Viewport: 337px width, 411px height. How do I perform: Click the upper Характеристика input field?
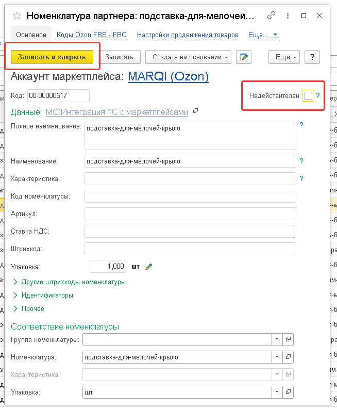(x=190, y=179)
